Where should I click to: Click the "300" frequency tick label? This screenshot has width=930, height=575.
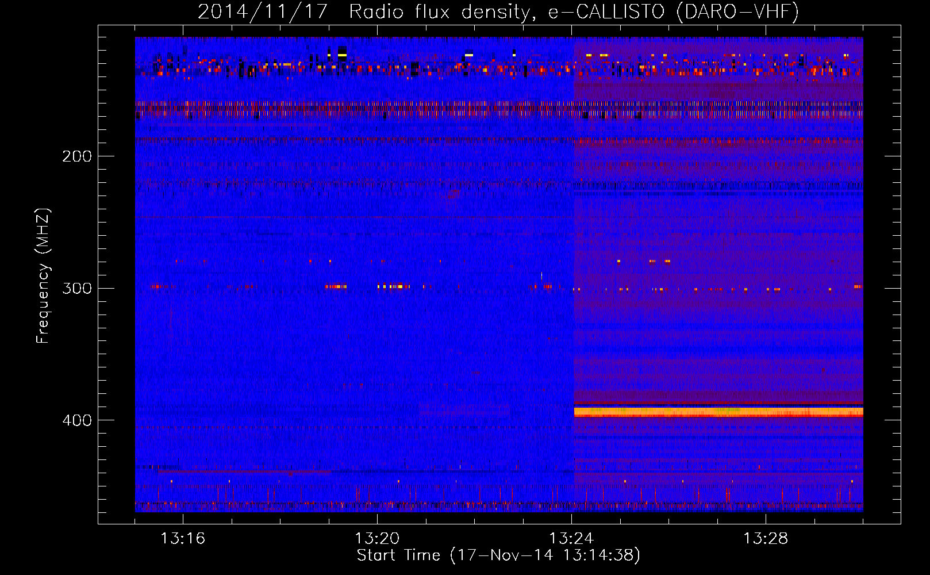tap(77, 288)
